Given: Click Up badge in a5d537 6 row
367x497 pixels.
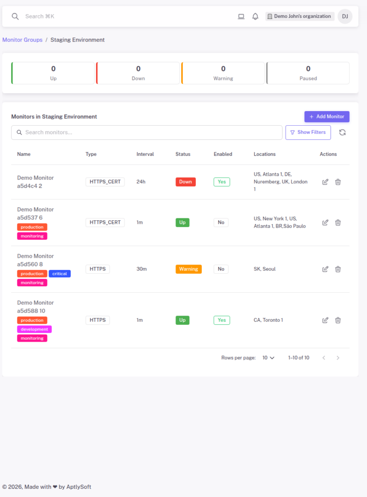Looking at the screenshot, I should click(182, 222).
